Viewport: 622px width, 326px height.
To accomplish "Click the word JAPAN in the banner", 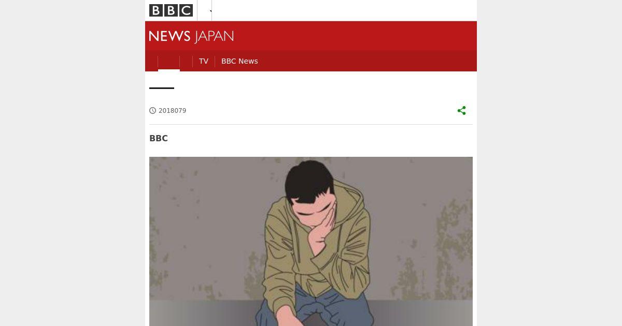I will click(214, 36).
